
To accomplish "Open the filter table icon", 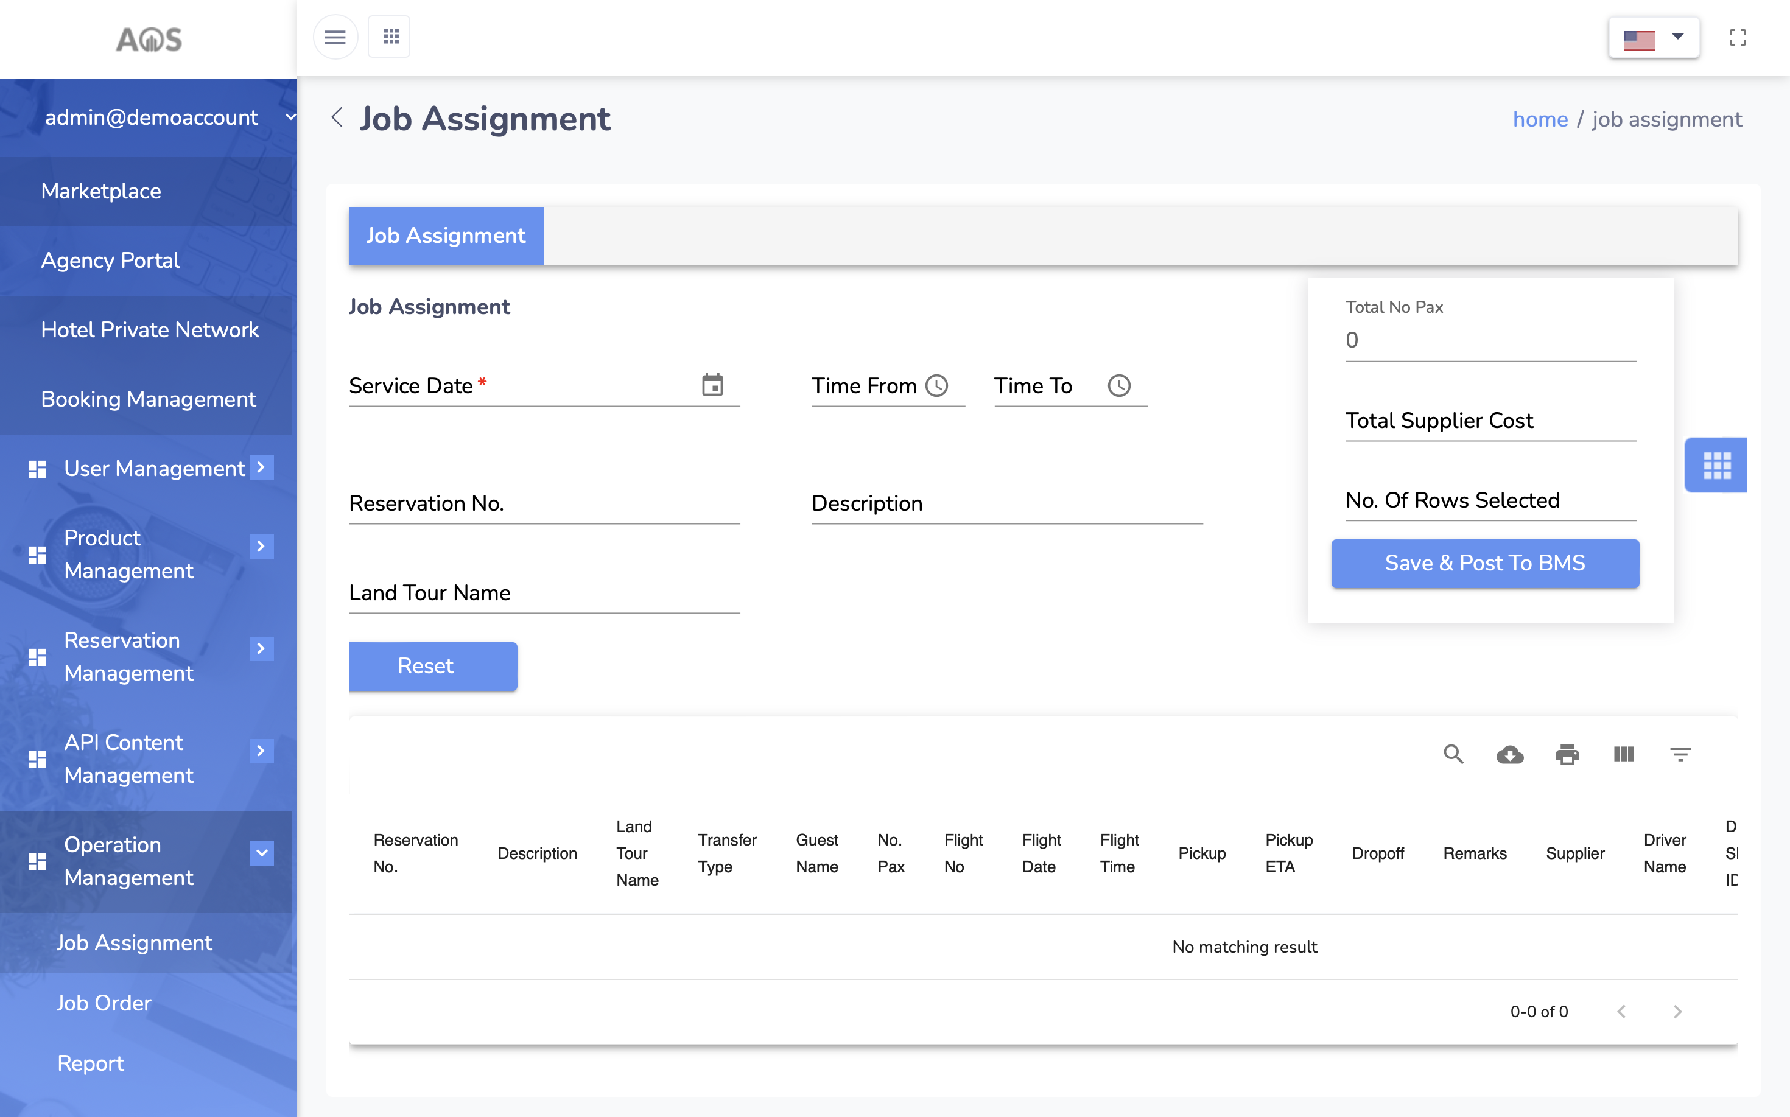I will (1680, 754).
